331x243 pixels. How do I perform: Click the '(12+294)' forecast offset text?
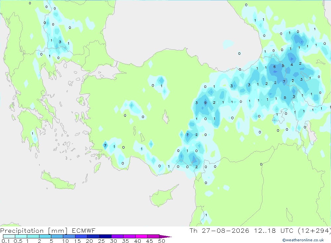pyautogui.click(x=314, y=230)
